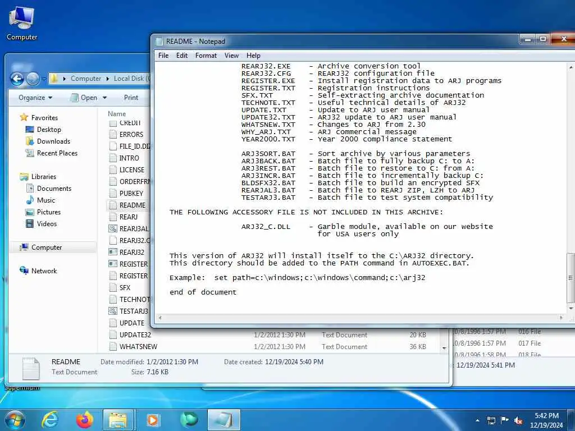Select Downloads under Favorites
Screen dimensions: 575x431
[x=53, y=141]
